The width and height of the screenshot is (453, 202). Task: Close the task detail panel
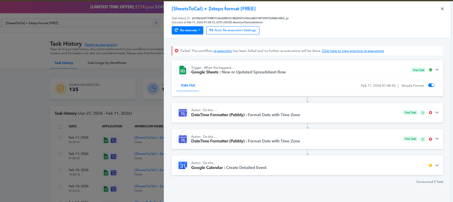click(x=442, y=9)
